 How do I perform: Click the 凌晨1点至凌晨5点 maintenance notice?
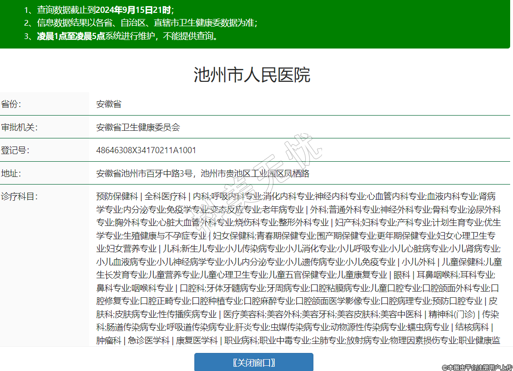(70, 36)
